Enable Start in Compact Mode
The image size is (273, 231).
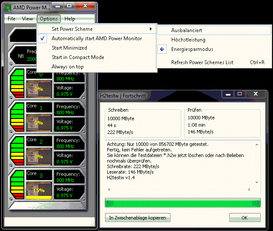[x=97, y=57]
